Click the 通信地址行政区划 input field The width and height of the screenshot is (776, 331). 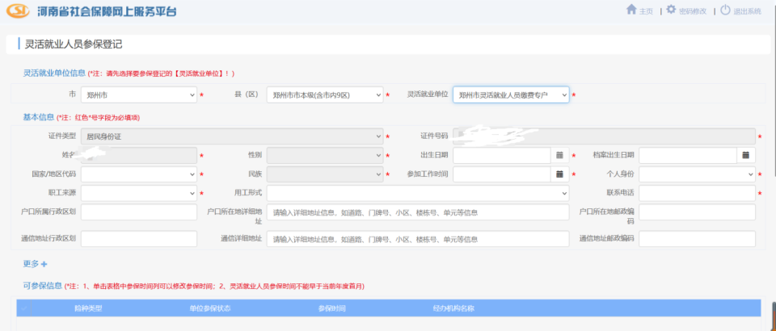point(139,239)
